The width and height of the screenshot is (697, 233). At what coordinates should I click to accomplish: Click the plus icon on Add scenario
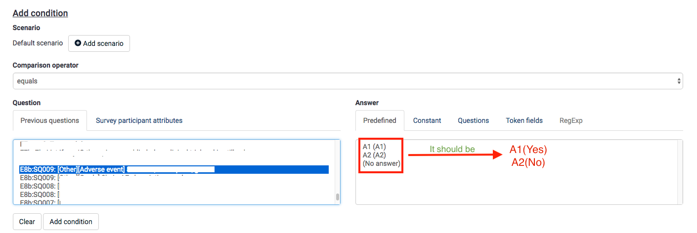coord(78,43)
